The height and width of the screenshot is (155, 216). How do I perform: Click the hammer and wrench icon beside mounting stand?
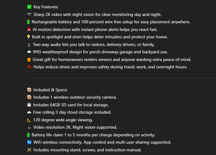tap(29, 150)
